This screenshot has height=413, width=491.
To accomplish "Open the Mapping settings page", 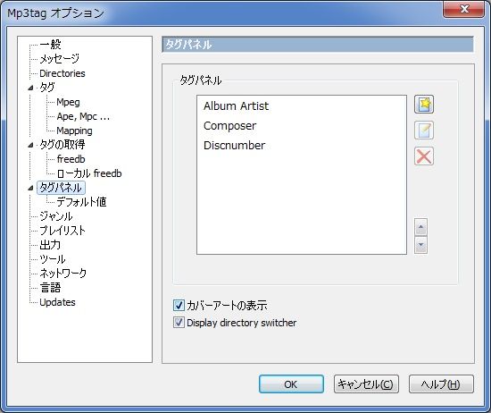I will click(74, 131).
